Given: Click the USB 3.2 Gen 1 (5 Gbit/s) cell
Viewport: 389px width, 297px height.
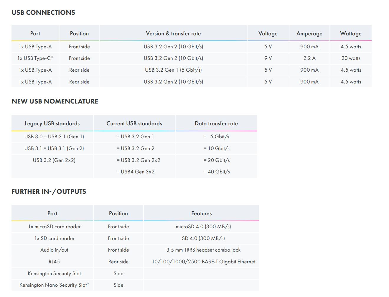Looking at the screenshot, I should [173, 70].
